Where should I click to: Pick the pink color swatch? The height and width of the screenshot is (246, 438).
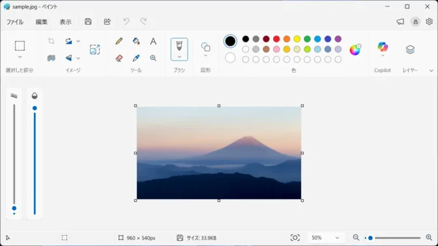tap(276, 49)
